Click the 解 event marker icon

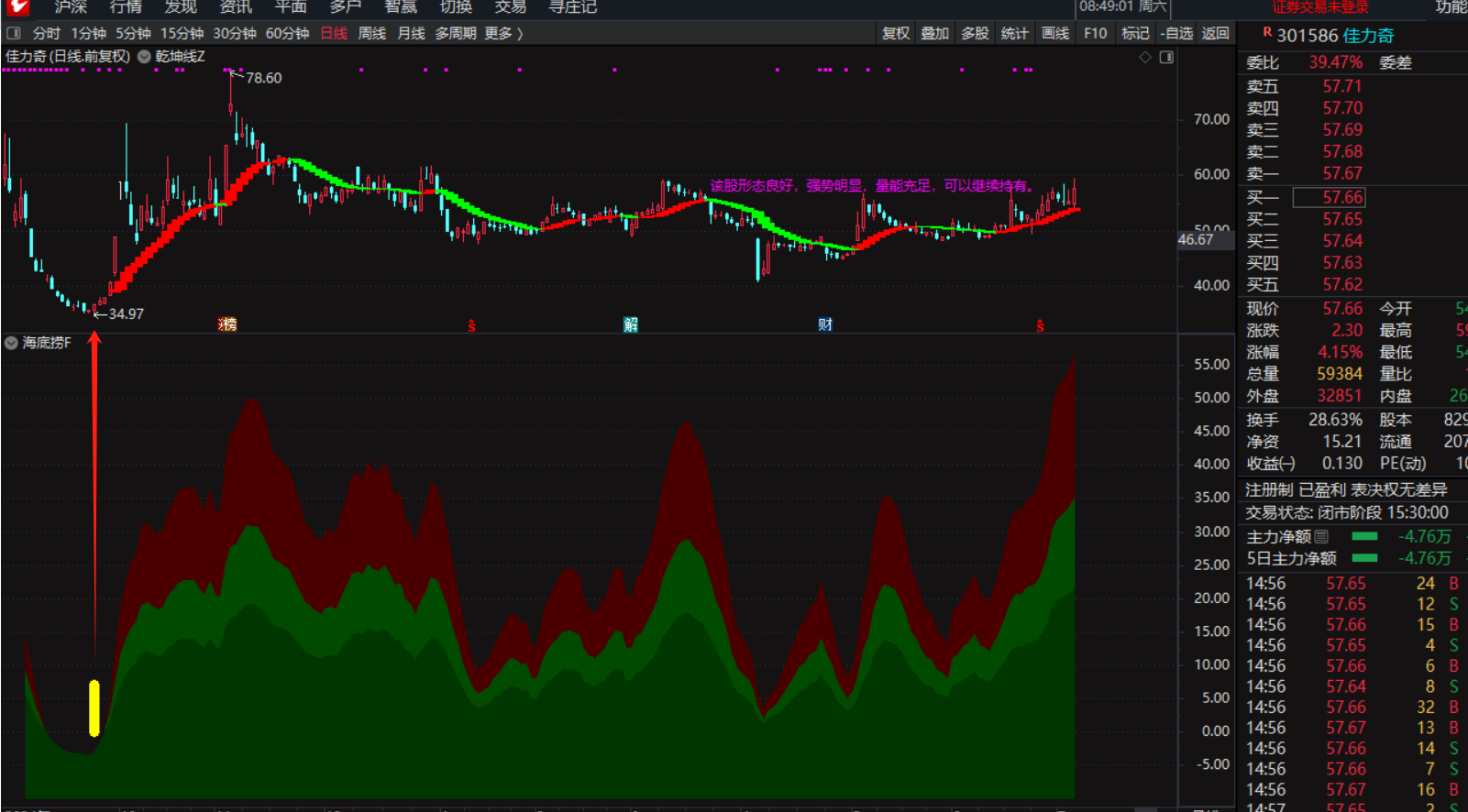(x=630, y=324)
